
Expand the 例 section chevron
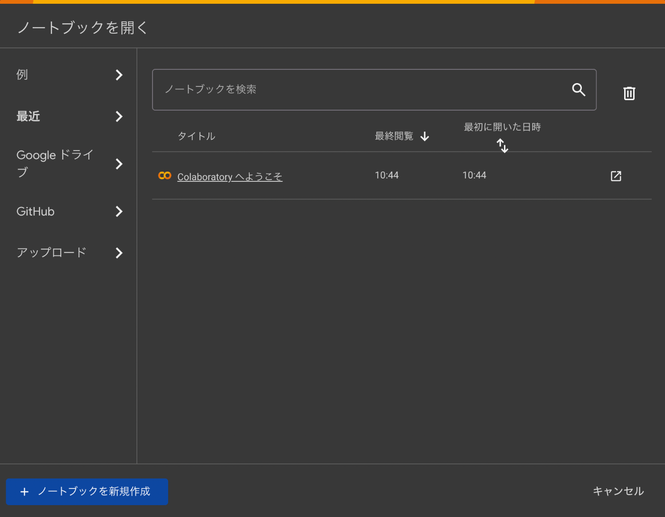tap(119, 75)
